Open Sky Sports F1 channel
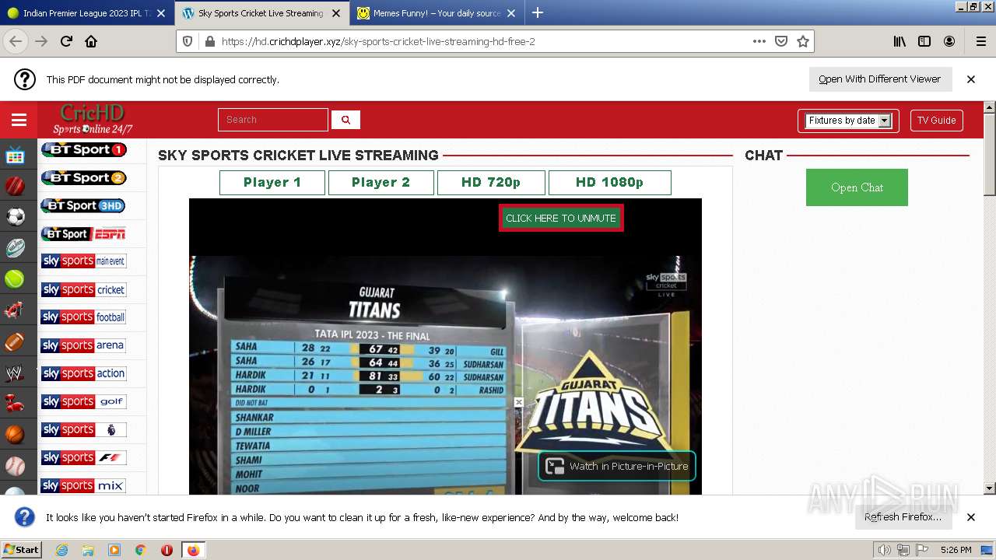The width and height of the screenshot is (996, 560). pyautogui.click(x=83, y=457)
